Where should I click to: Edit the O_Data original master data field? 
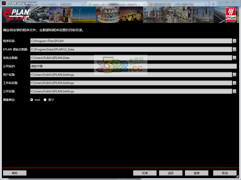131,49
